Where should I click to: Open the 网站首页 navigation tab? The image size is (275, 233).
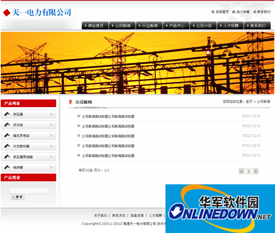pos(95,26)
